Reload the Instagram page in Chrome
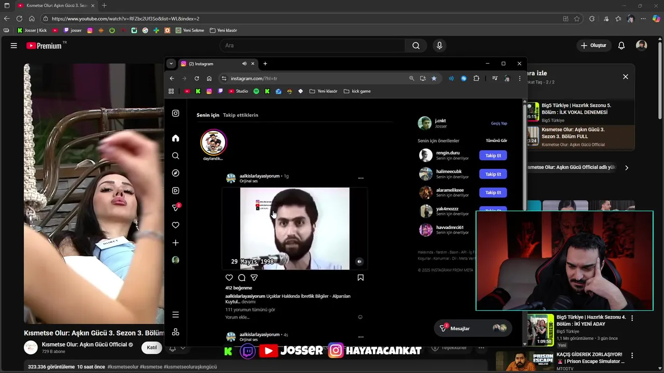 pos(197,78)
